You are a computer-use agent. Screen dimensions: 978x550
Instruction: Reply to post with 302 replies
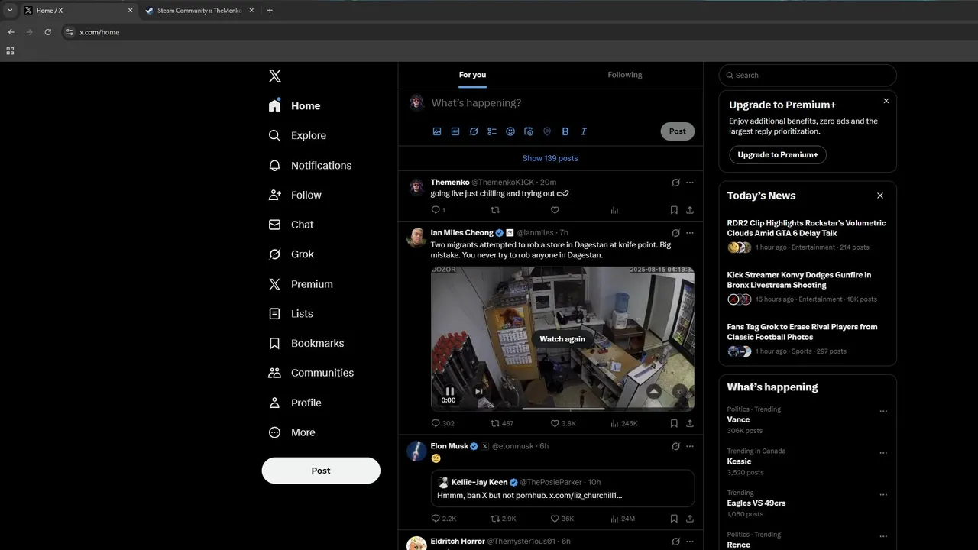pos(442,423)
